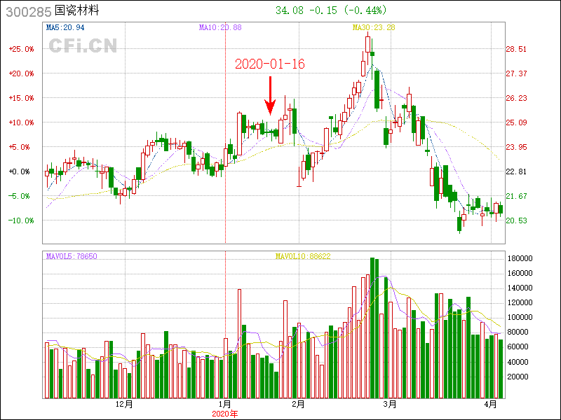Click the 3月 label on the time axis

point(390,405)
